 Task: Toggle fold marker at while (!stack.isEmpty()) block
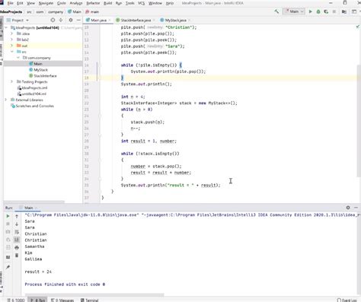pyautogui.click(x=99, y=160)
